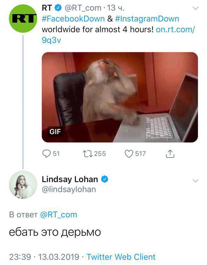Image resolution: width=207 pixels, height=265 pixels.
Task: Follow the on.rt.com/9q3v article link
Action: 118,35
